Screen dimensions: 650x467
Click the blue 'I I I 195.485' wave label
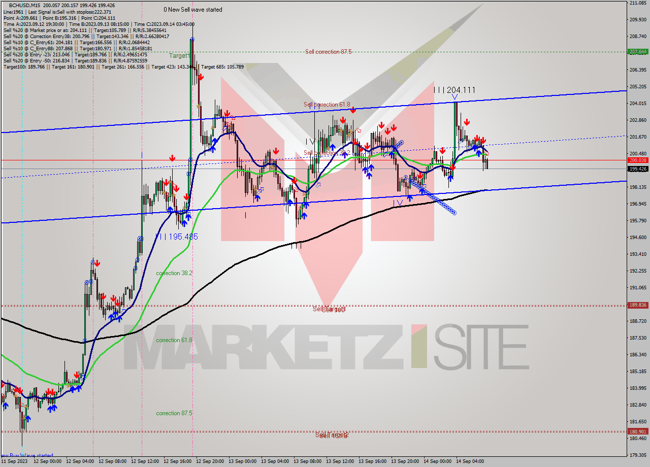coord(177,237)
